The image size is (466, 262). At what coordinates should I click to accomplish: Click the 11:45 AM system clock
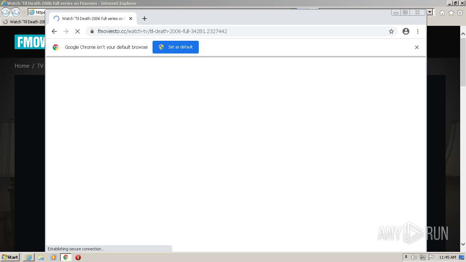point(447,257)
